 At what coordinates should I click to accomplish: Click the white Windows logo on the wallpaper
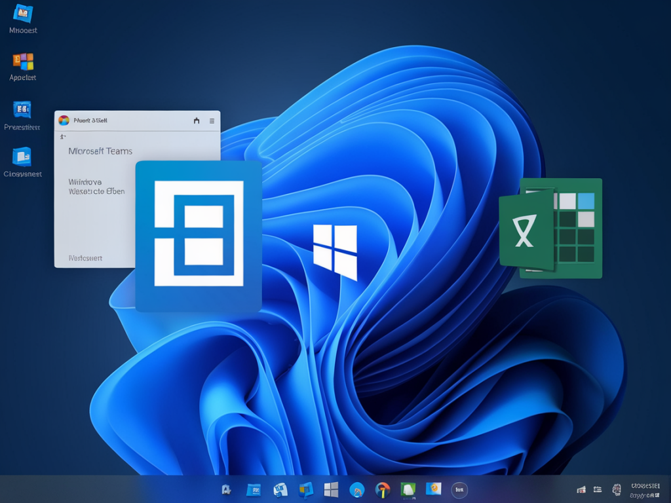tap(335, 252)
